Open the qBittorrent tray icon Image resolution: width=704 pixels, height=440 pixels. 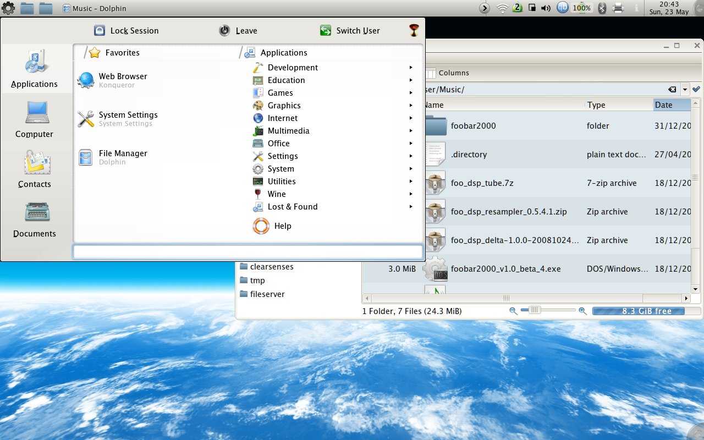pos(562,8)
